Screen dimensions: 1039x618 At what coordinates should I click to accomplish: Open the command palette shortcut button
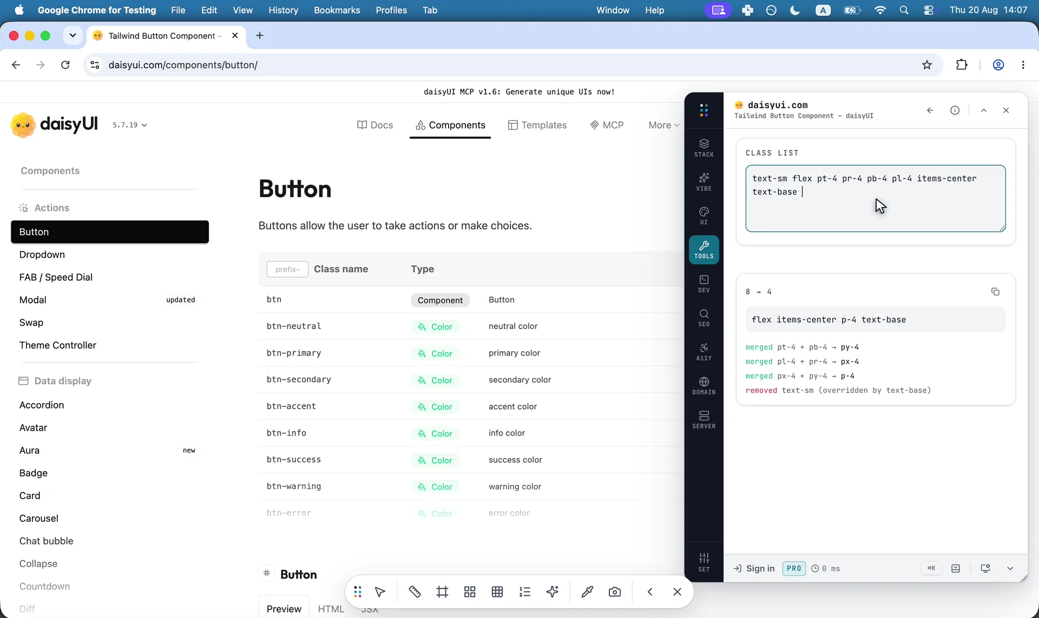coord(931,568)
